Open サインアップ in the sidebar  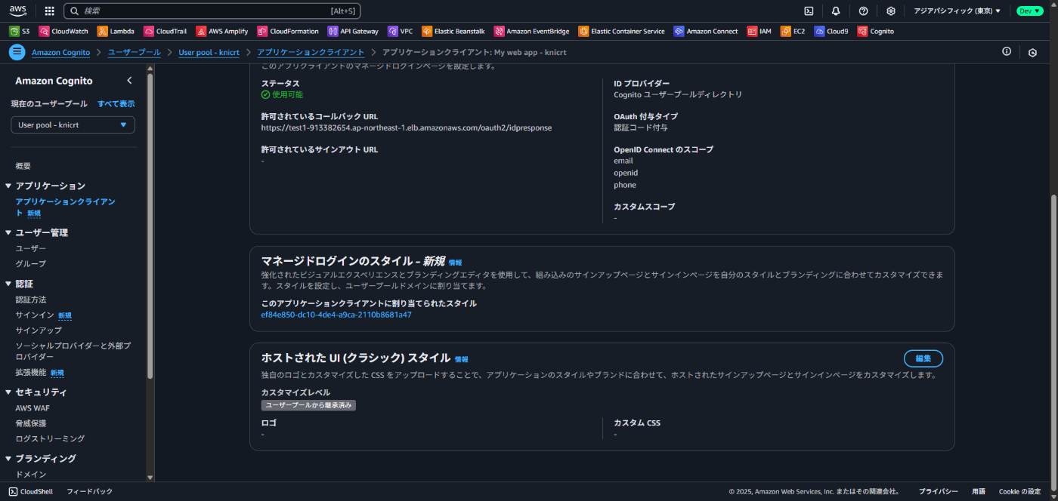pos(39,330)
